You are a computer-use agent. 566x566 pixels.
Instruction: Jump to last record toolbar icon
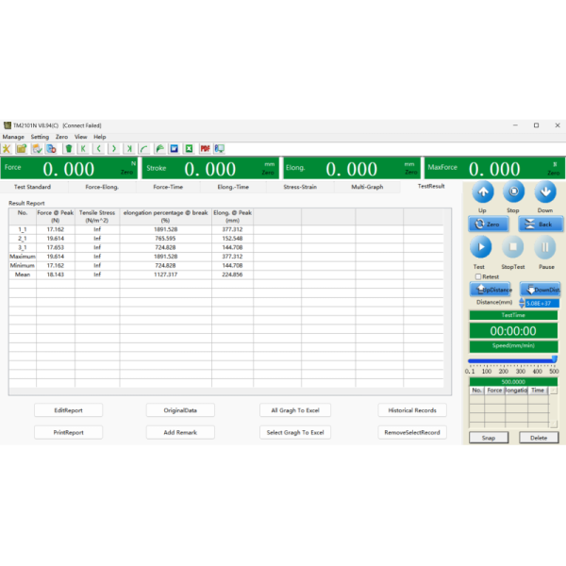pyautogui.click(x=129, y=149)
